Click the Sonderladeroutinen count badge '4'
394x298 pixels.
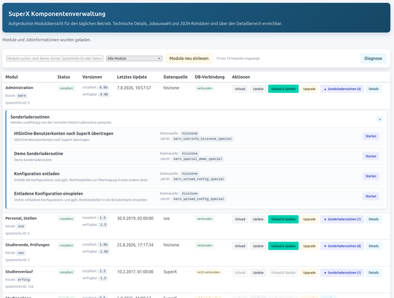coord(379,119)
